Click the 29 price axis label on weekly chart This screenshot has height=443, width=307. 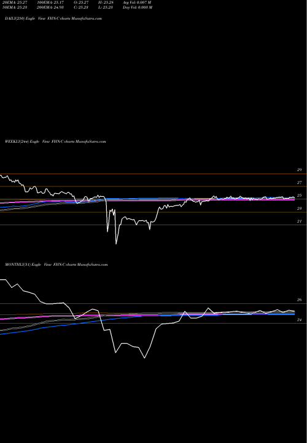[299, 170]
